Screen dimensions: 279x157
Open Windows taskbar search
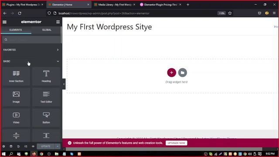click(11, 154)
